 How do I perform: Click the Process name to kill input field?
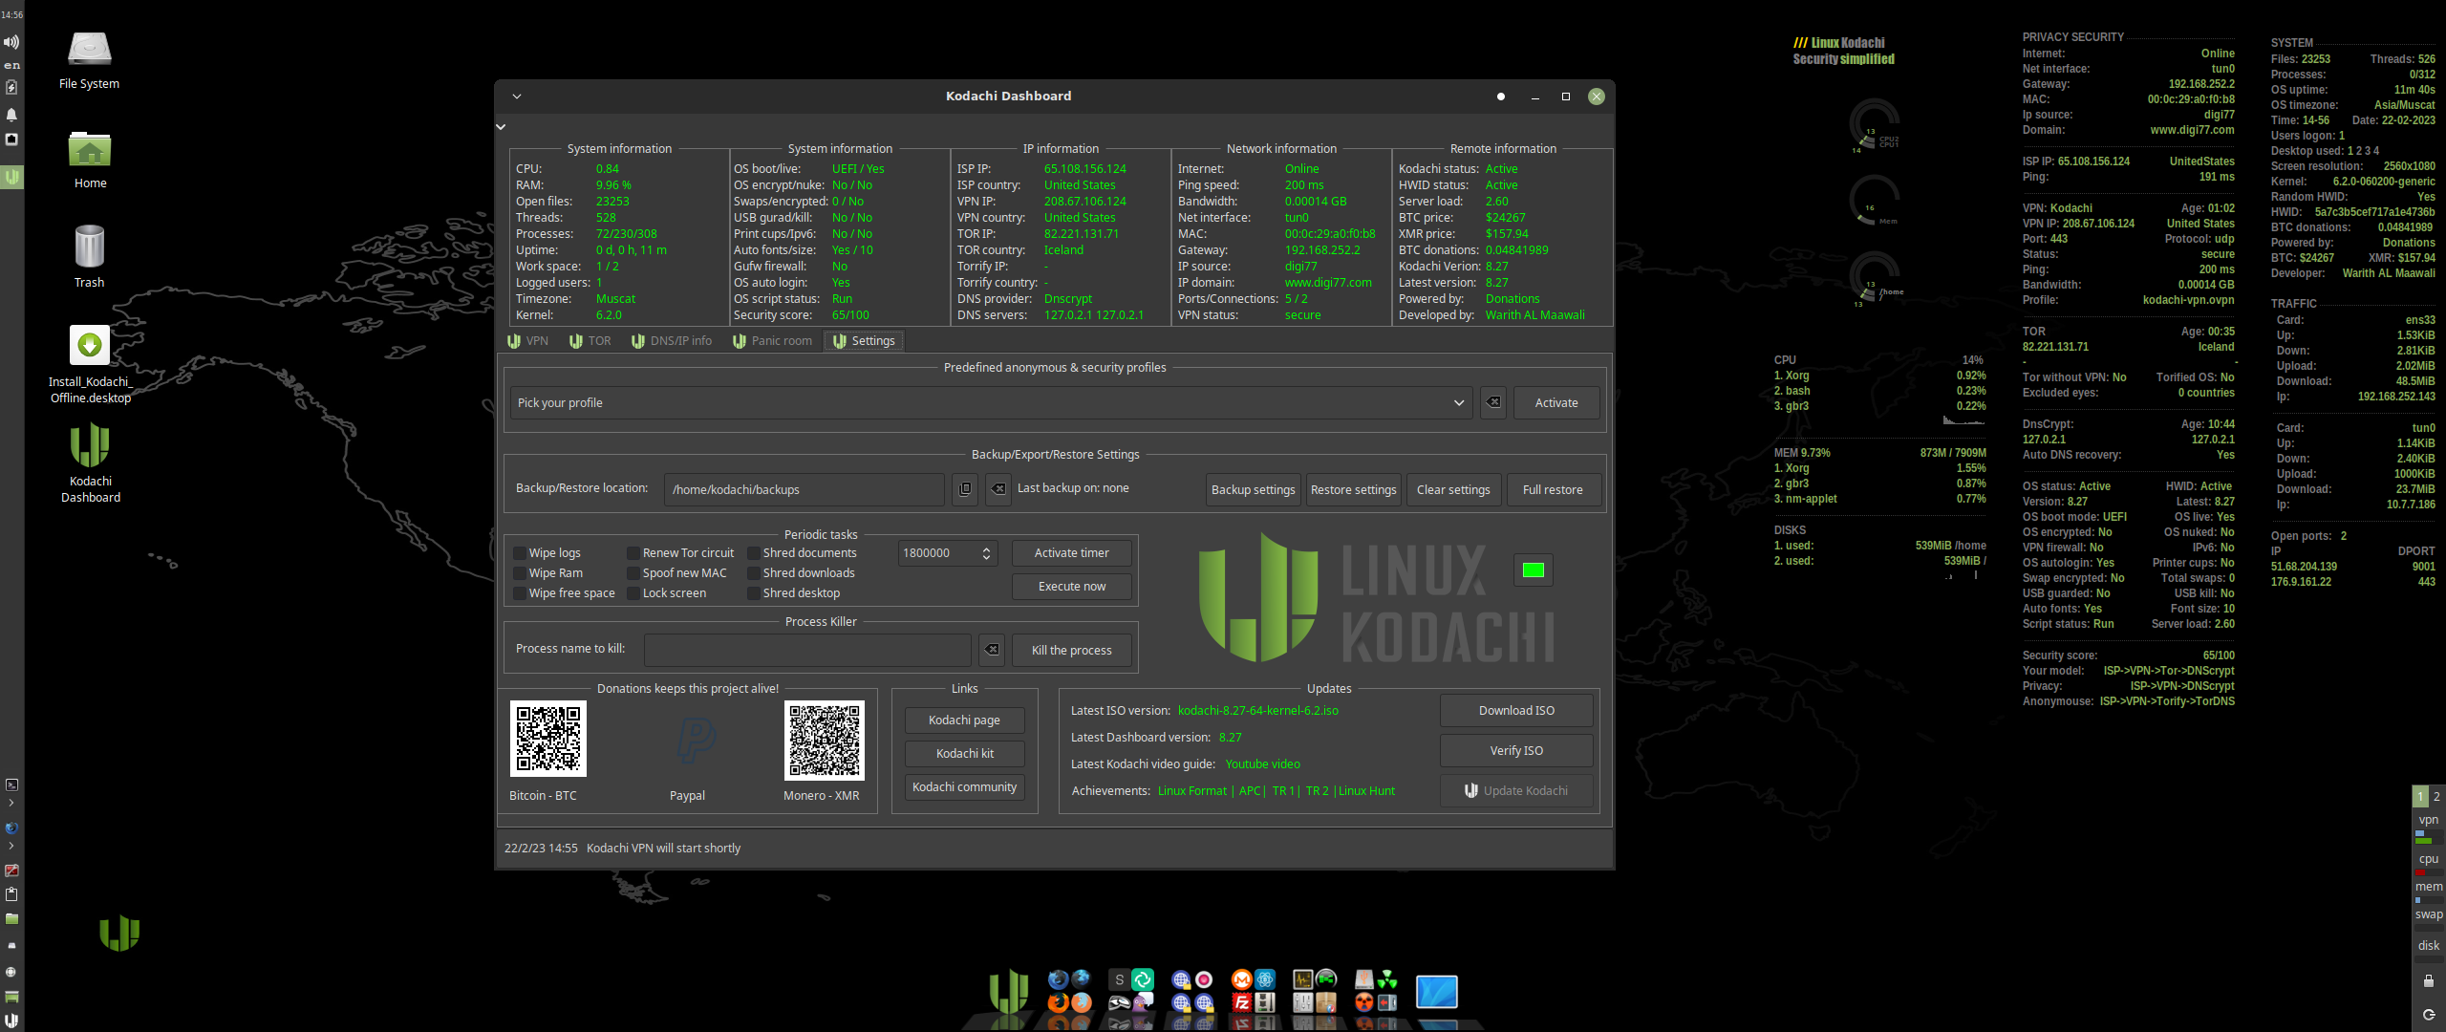[807, 650]
